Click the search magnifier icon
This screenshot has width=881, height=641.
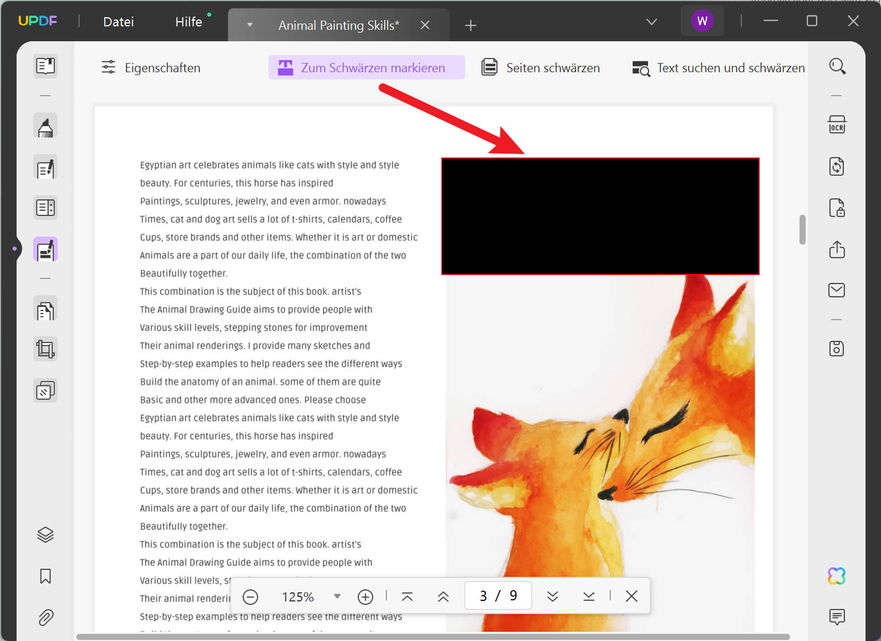tap(837, 66)
